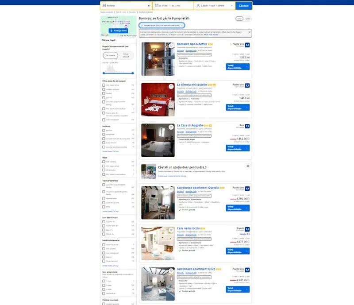354x305 pixels.
Task: Clear the Bomarzo destination search field
Action: pos(149,6)
